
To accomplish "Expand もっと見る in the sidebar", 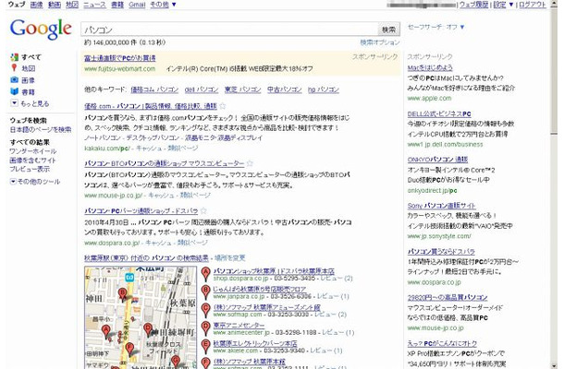I will click(30, 103).
